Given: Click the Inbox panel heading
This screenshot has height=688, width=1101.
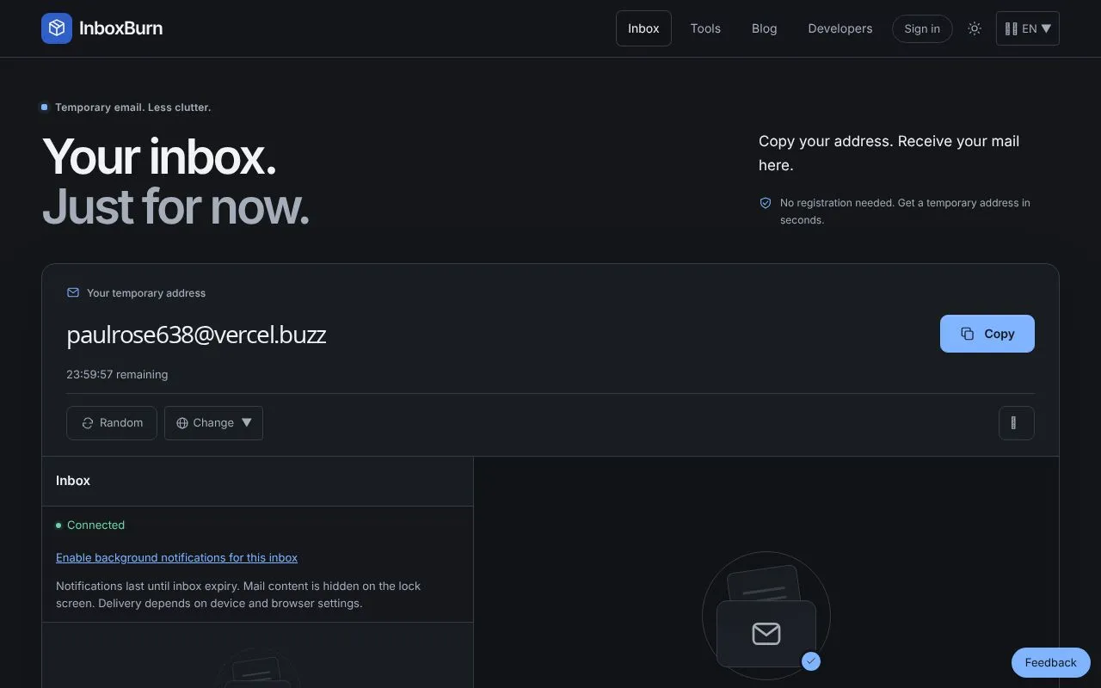Looking at the screenshot, I should click(x=73, y=481).
